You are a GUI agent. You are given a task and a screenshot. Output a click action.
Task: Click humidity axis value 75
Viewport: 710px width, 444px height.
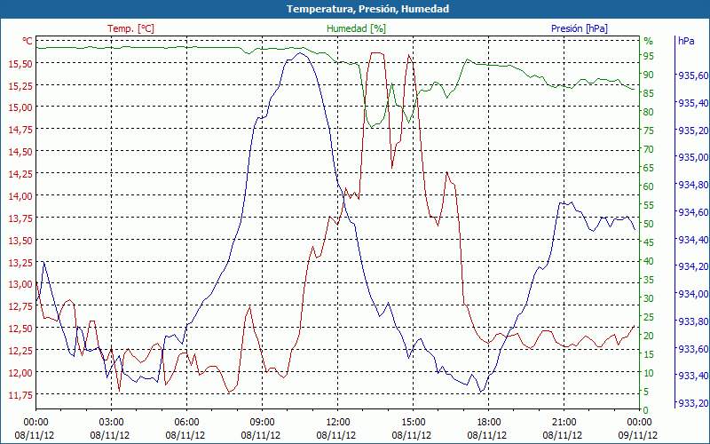(649, 131)
